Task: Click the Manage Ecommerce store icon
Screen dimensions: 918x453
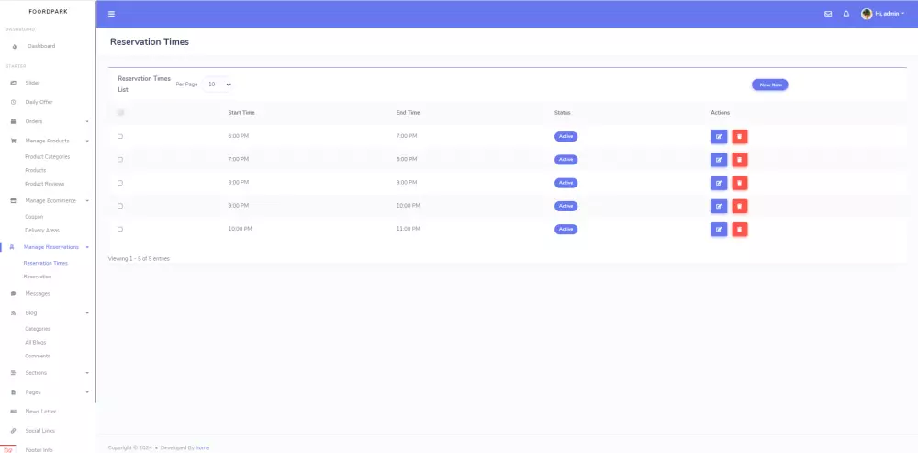Action: (x=14, y=201)
